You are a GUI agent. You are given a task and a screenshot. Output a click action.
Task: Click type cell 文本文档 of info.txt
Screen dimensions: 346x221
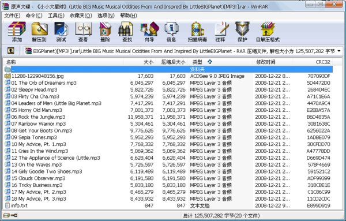[x=200, y=205]
